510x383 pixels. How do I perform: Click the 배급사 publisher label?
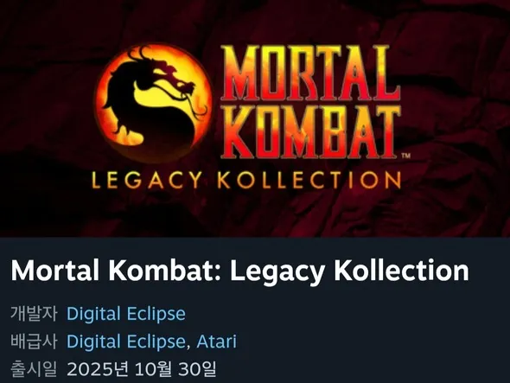(34, 342)
